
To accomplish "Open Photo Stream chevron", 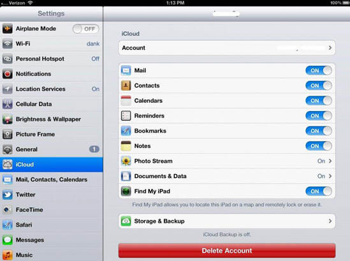I will click(330, 161).
